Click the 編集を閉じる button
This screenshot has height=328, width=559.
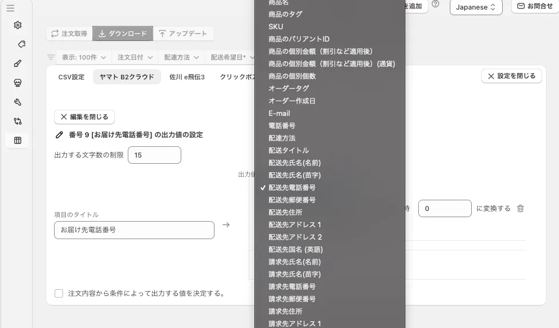click(84, 116)
